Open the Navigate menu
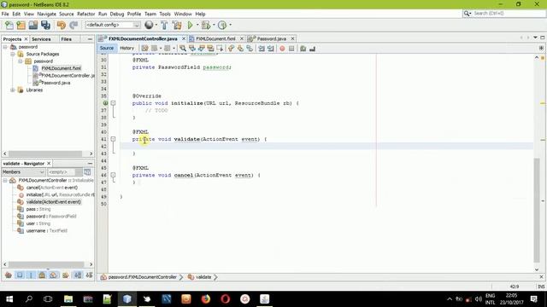 46,14
